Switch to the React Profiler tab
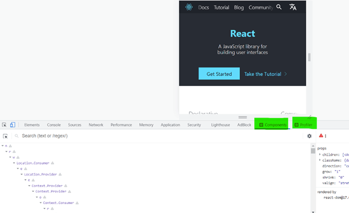 (304, 125)
